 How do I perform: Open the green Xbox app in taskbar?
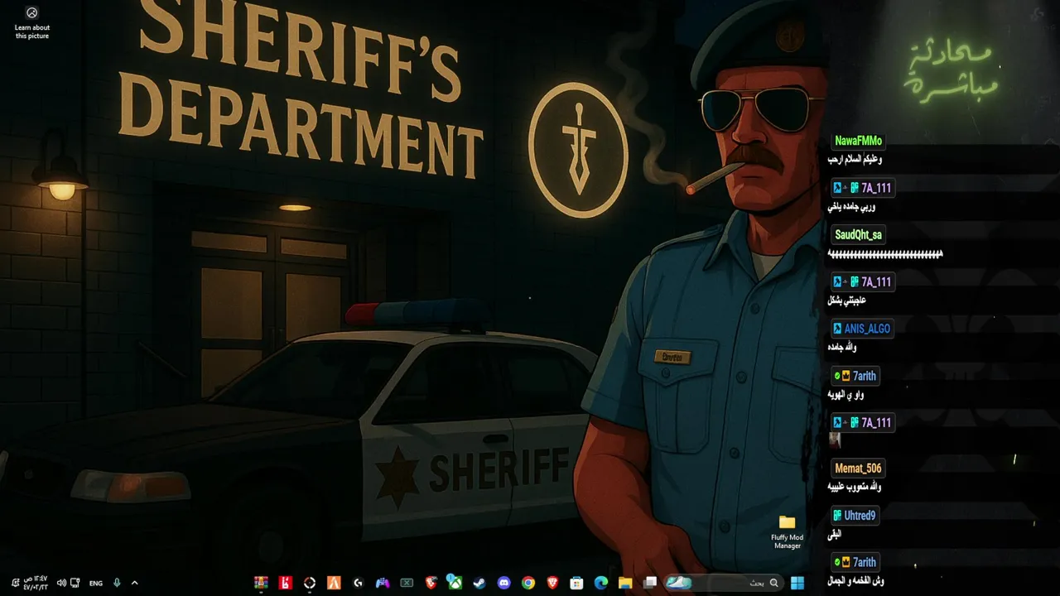coord(455,583)
